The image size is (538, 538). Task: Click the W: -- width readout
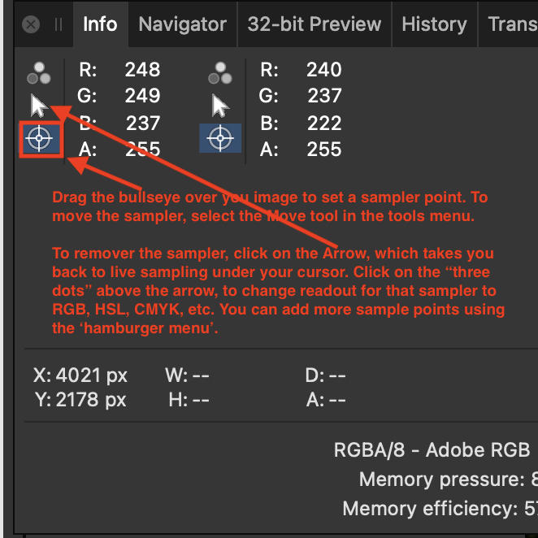point(187,375)
